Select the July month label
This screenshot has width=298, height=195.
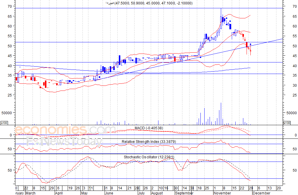click(x=141, y=193)
